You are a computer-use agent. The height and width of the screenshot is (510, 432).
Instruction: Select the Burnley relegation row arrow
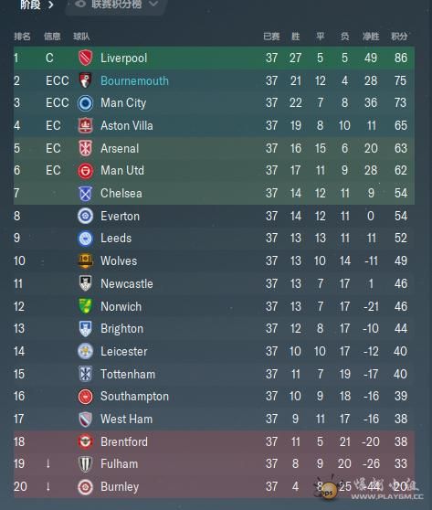48,486
